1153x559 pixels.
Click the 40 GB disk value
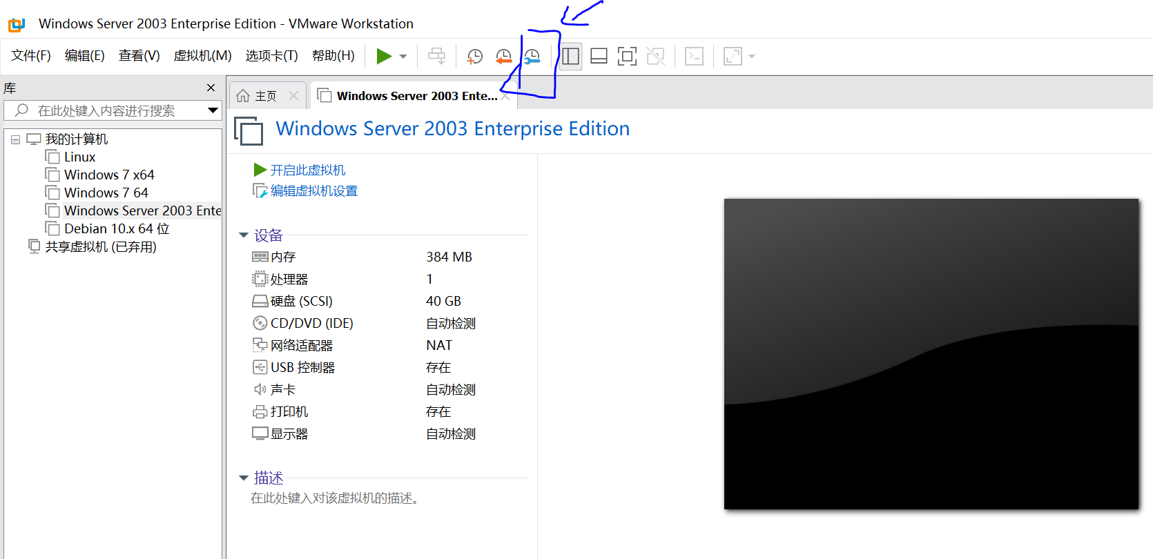point(443,302)
